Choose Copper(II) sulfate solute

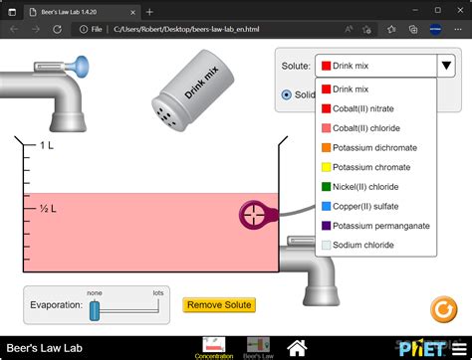tap(375, 206)
